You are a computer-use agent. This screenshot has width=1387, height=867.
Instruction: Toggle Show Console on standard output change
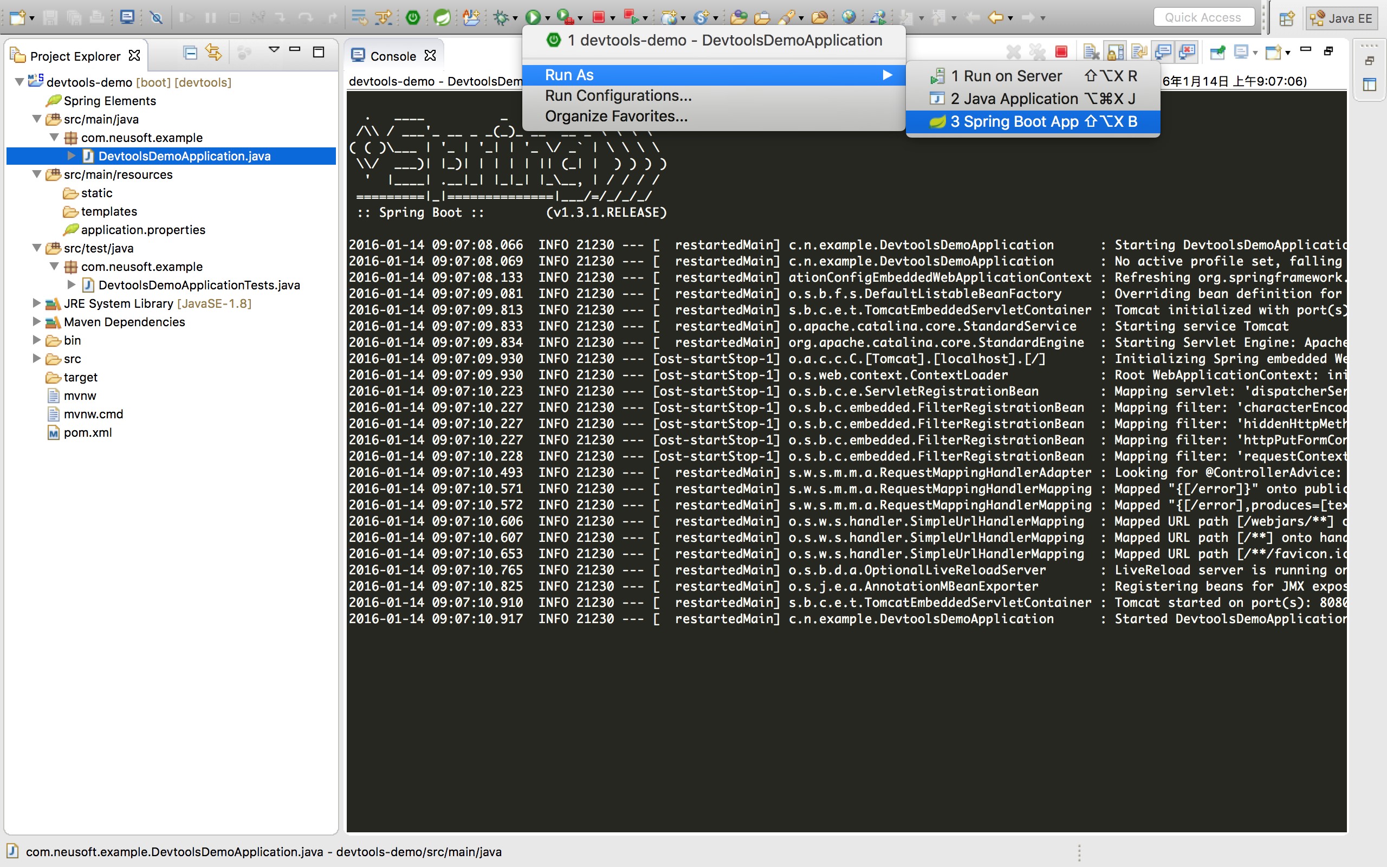(1163, 52)
